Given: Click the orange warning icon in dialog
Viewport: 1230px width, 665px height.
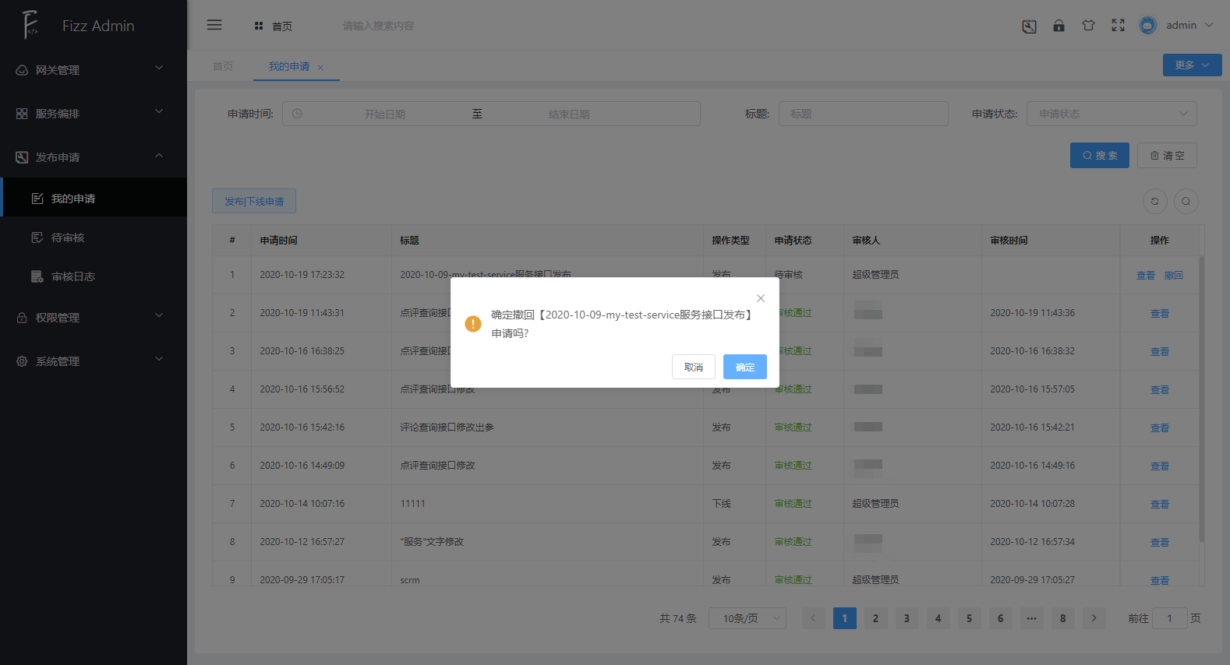Looking at the screenshot, I should [x=473, y=324].
